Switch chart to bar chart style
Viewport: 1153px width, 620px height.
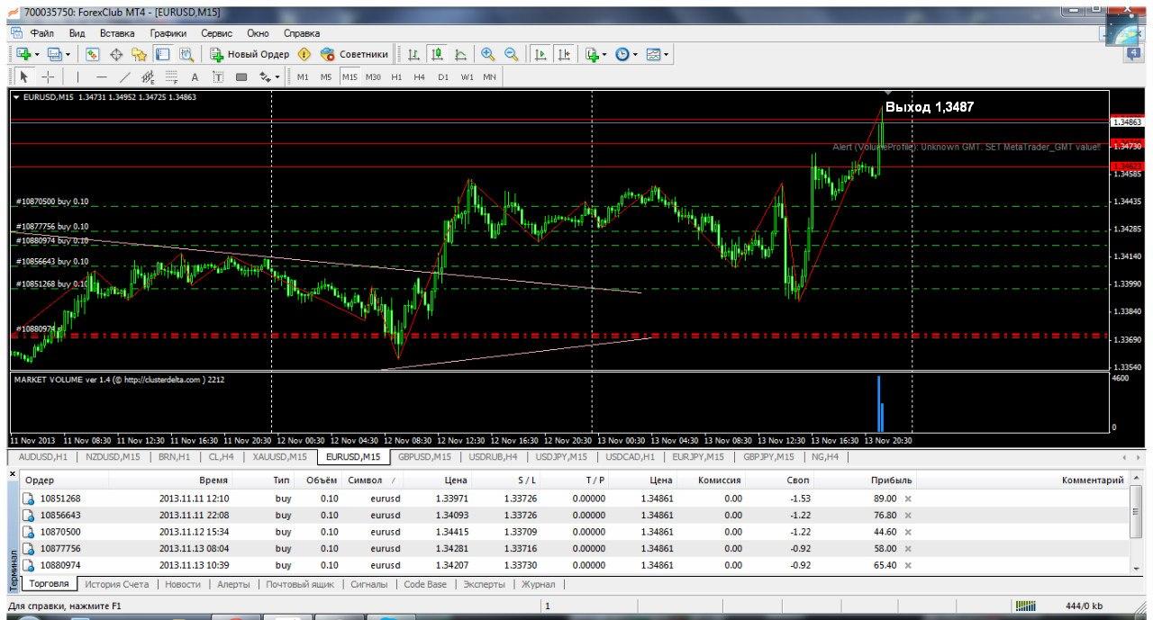[x=413, y=54]
